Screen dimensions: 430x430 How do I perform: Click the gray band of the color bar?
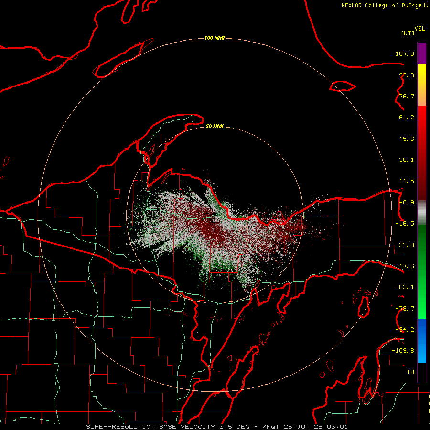pos(422,213)
